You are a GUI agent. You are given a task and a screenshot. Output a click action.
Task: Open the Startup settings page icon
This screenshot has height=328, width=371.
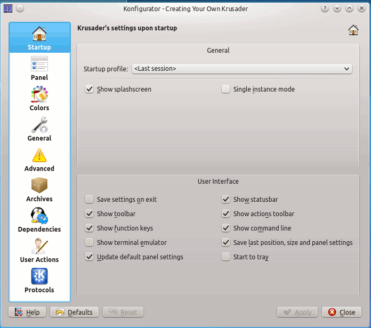coord(39,34)
